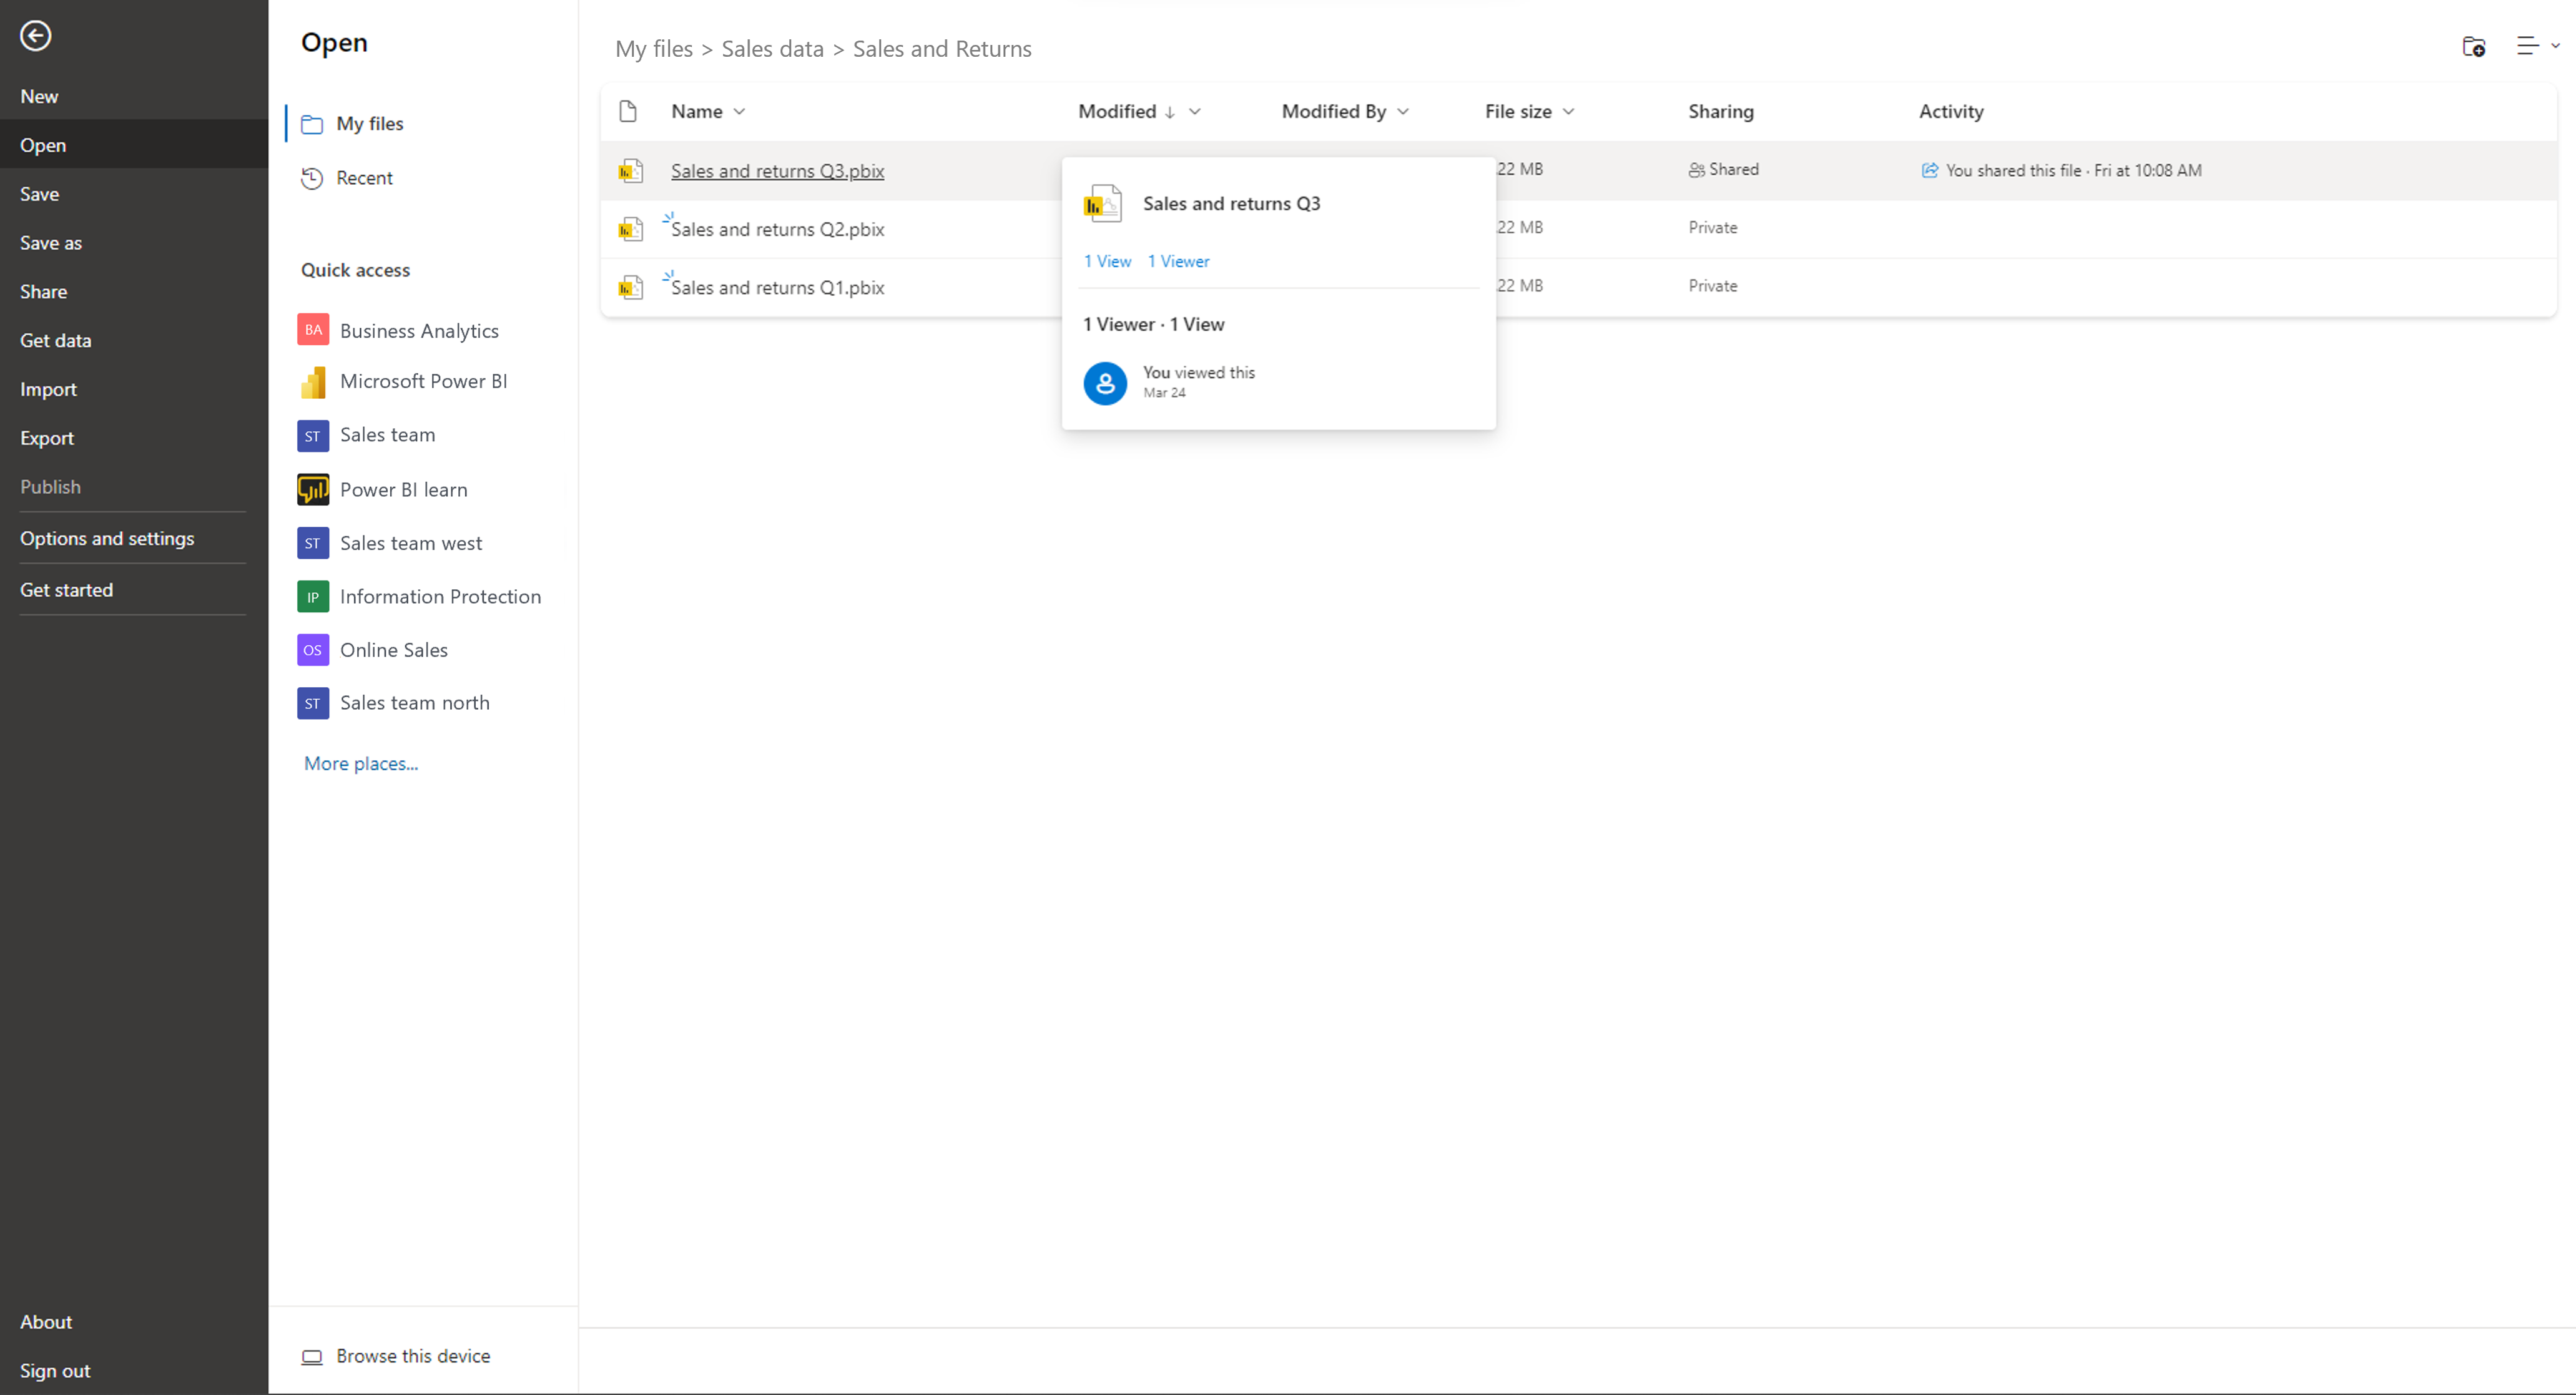2576x1395 pixels.
Task: Click the back arrow to leave the Open screen
Action: [36, 36]
